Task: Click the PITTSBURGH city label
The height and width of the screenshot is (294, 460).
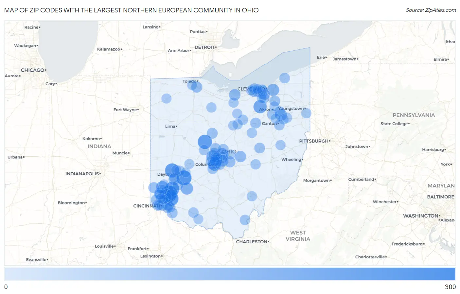Action: [314, 141]
